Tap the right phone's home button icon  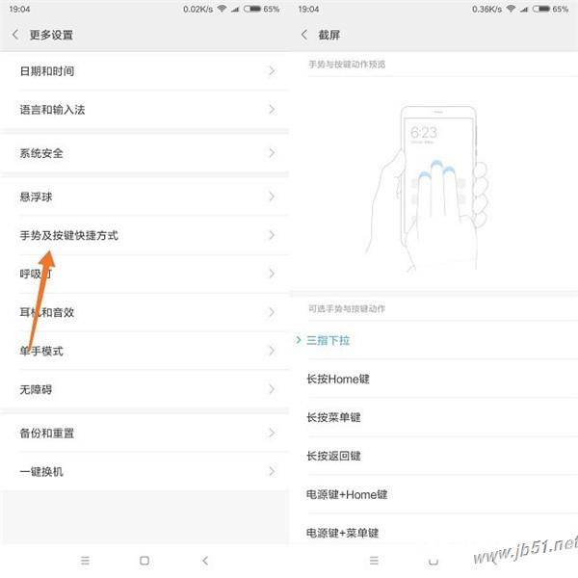(433, 562)
